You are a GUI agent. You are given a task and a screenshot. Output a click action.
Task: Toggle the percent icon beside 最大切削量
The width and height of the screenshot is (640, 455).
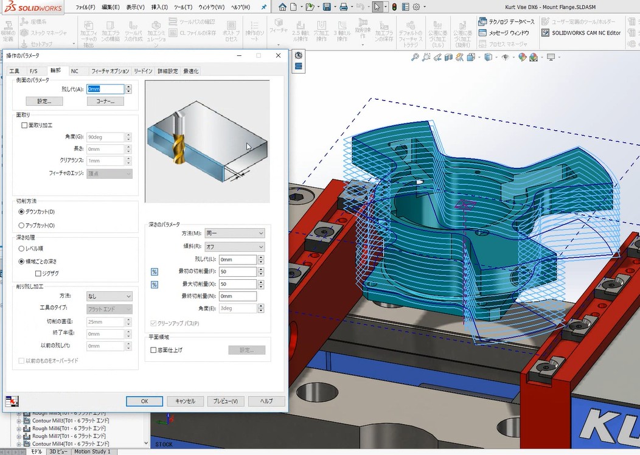tap(155, 284)
